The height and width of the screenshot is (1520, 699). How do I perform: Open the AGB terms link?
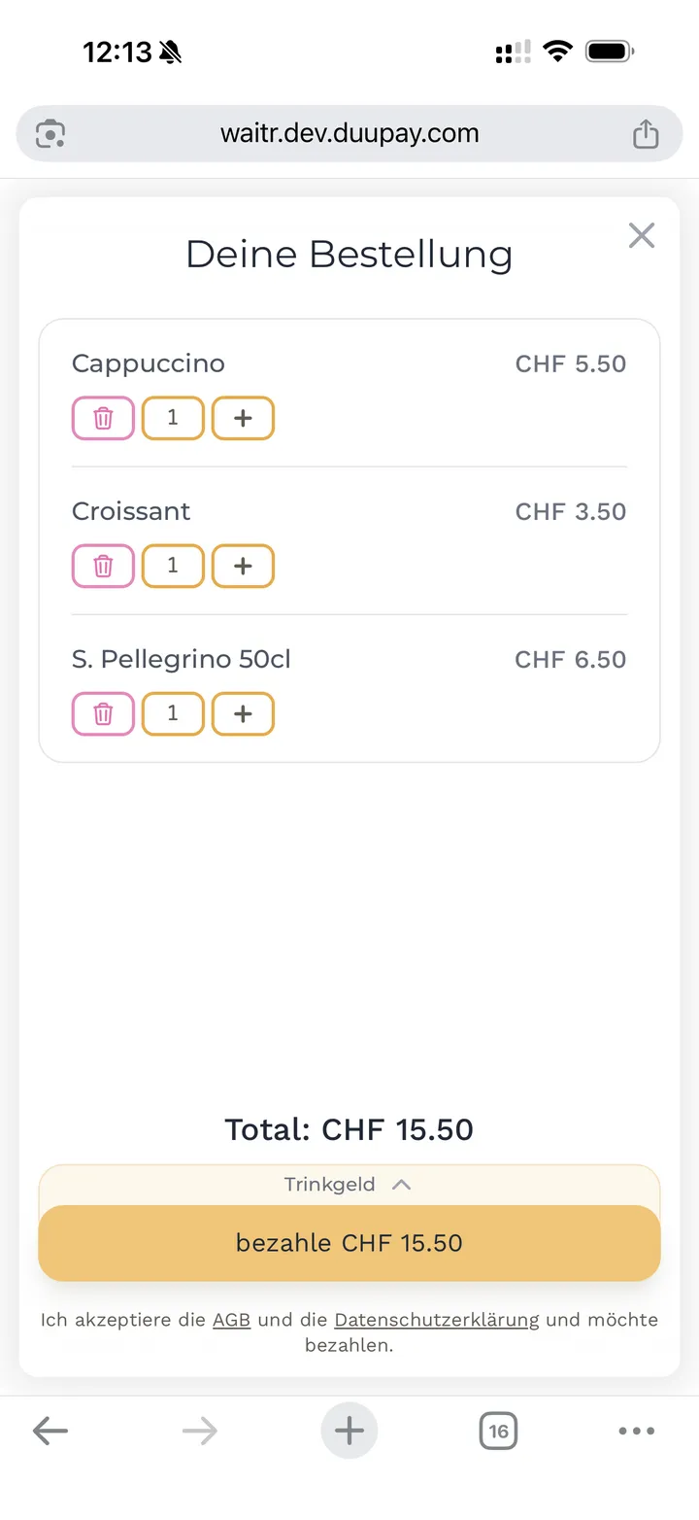click(x=231, y=1320)
